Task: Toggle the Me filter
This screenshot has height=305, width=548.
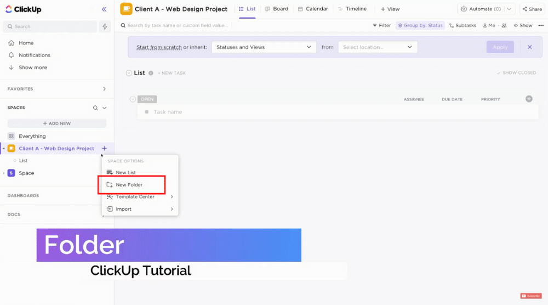Action: pos(489,26)
